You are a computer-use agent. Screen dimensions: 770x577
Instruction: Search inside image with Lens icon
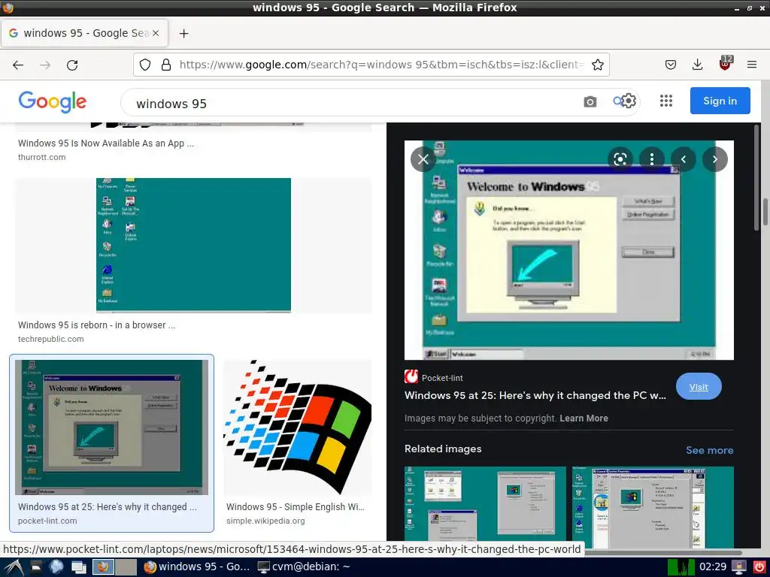(620, 159)
